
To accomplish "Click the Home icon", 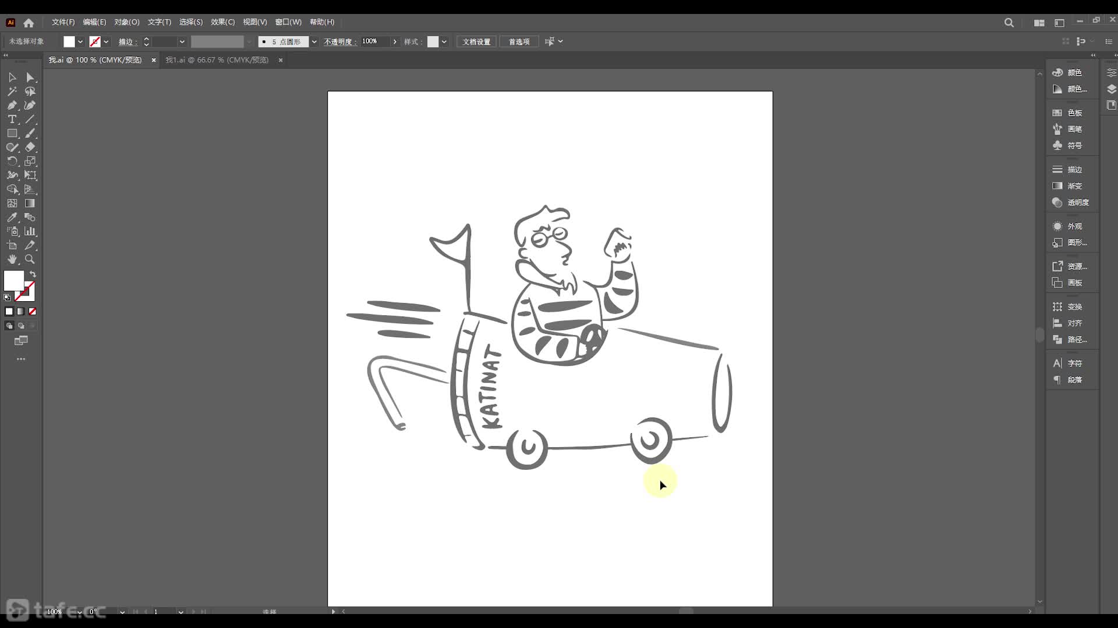I will click(29, 23).
